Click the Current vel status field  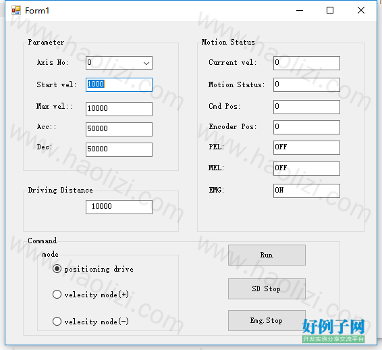click(306, 63)
